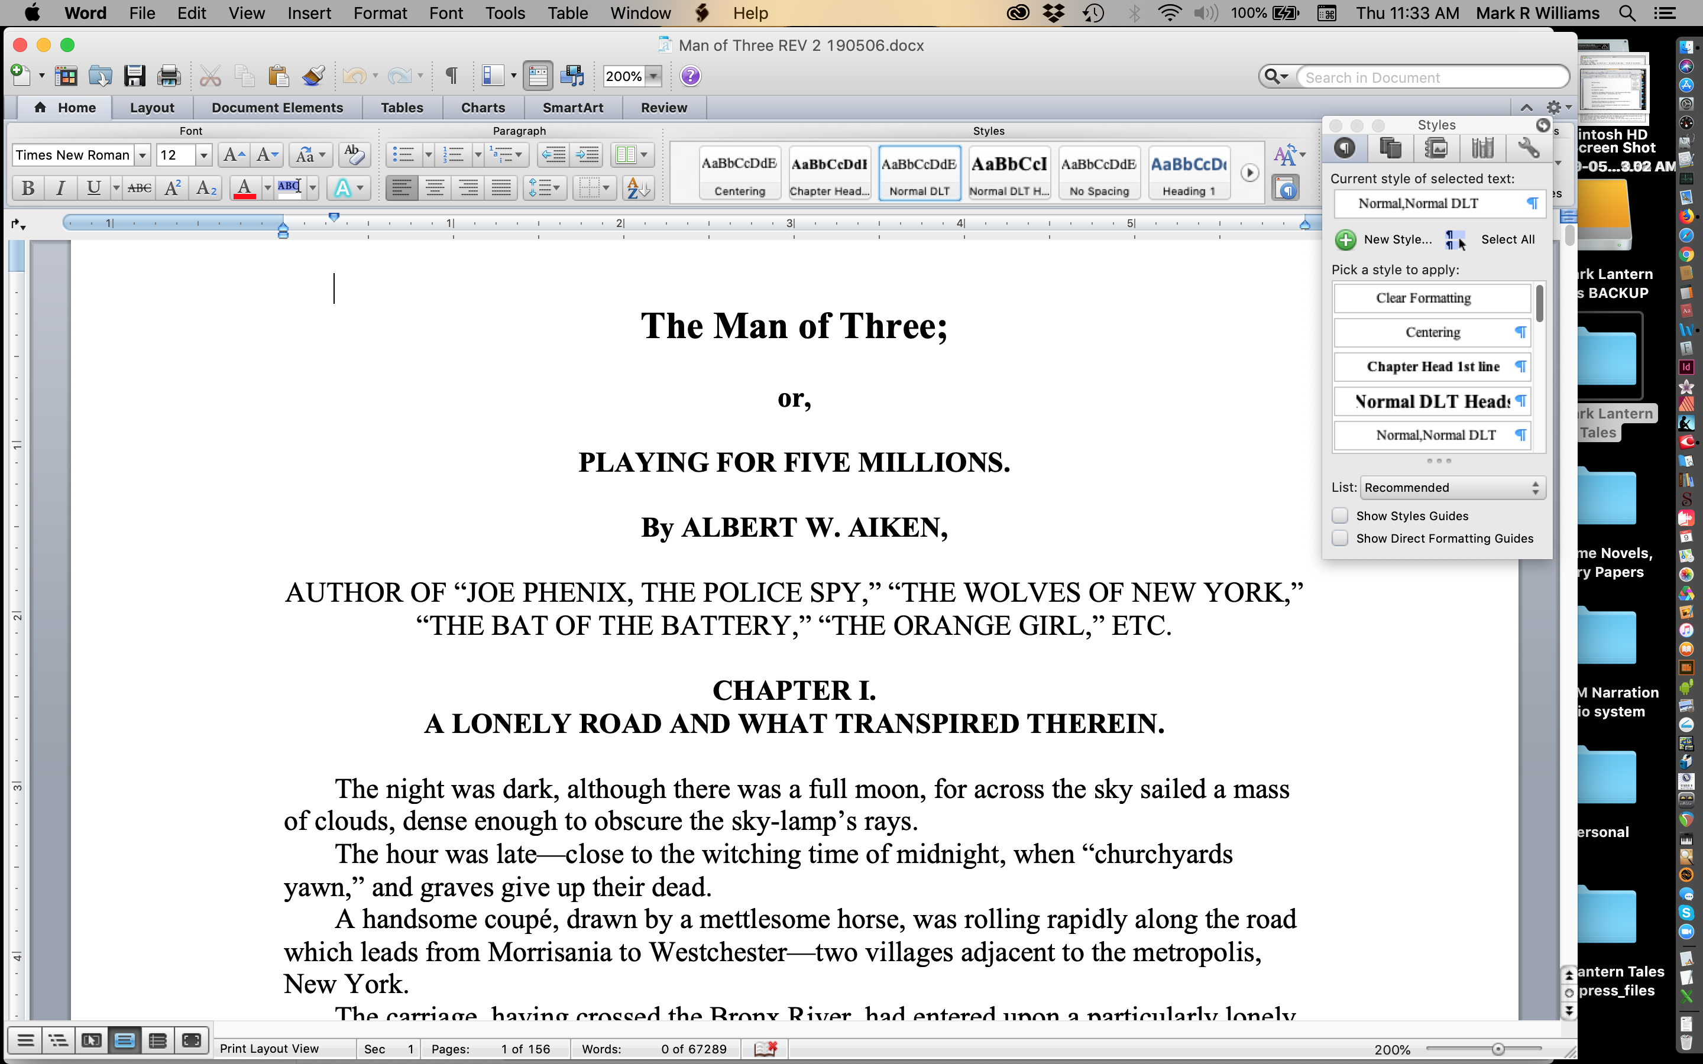The height and width of the screenshot is (1064, 1703).
Task: Open the List Recommended dropdown
Action: [1452, 488]
